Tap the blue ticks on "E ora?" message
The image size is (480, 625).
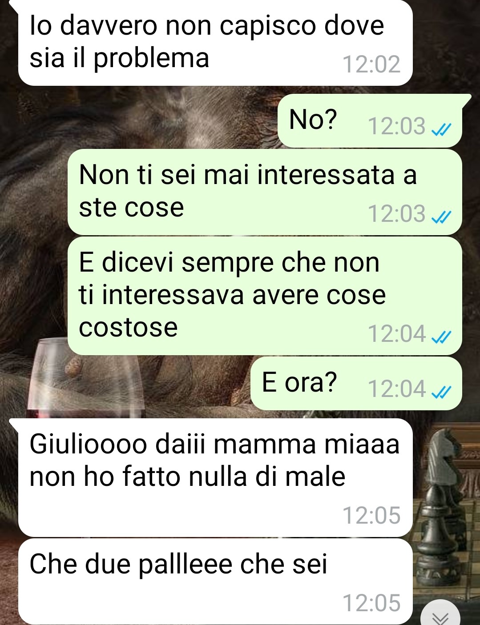point(442,391)
